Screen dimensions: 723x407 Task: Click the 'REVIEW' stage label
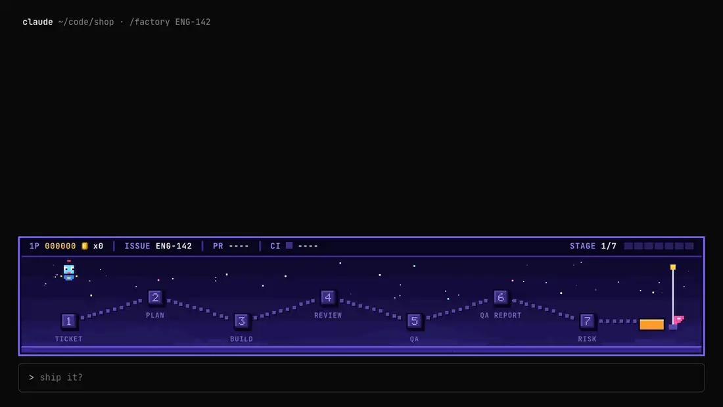pyautogui.click(x=328, y=316)
